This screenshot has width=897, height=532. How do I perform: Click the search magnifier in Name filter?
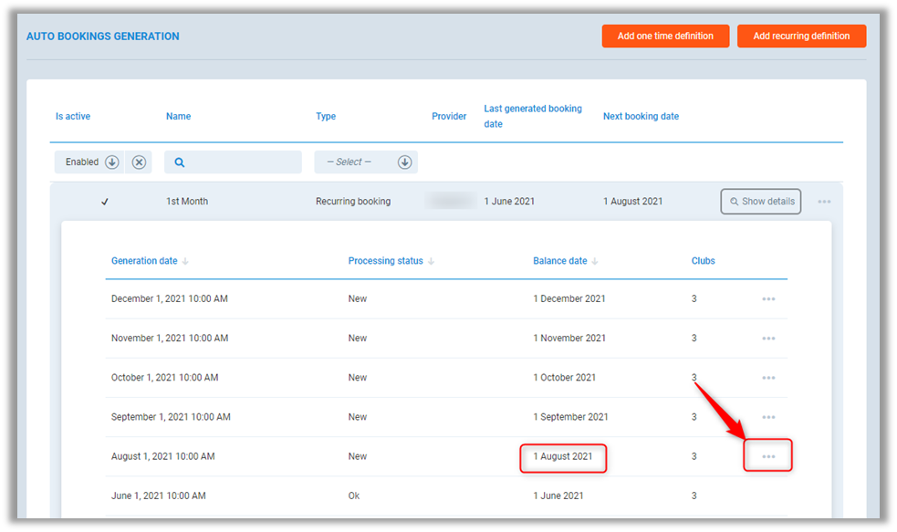click(180, 162)
